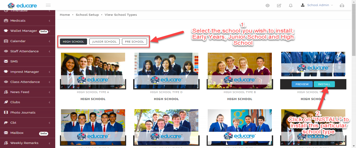Open the School Admin user dropdown

pos(317,5)
